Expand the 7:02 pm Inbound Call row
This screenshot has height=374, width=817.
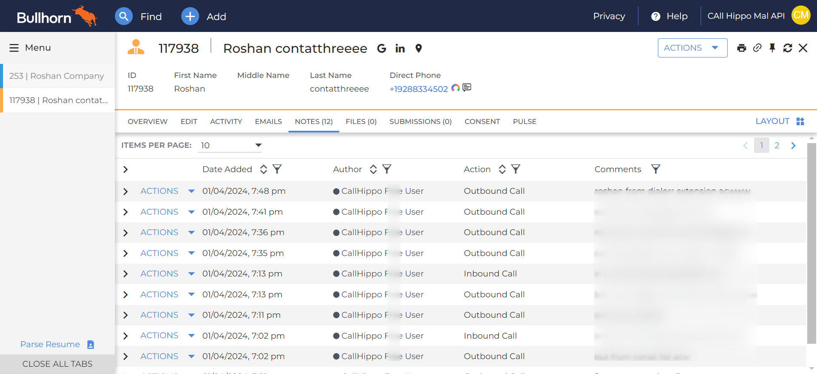126,336
